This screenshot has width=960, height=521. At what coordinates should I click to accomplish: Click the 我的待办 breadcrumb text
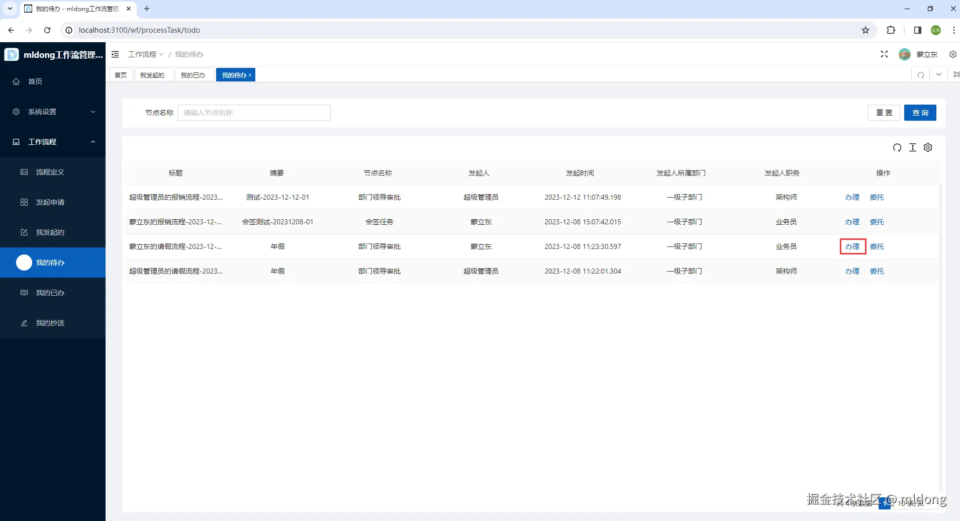click(x=189, y=54)
